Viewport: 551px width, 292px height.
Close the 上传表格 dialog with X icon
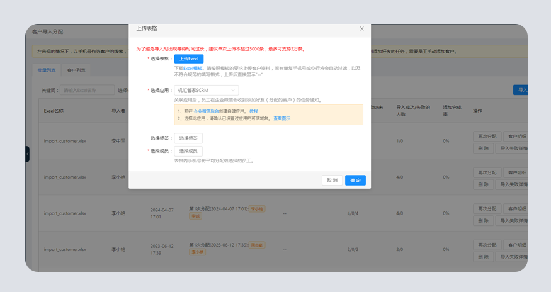pyautogui.click(x=361, y=28)
